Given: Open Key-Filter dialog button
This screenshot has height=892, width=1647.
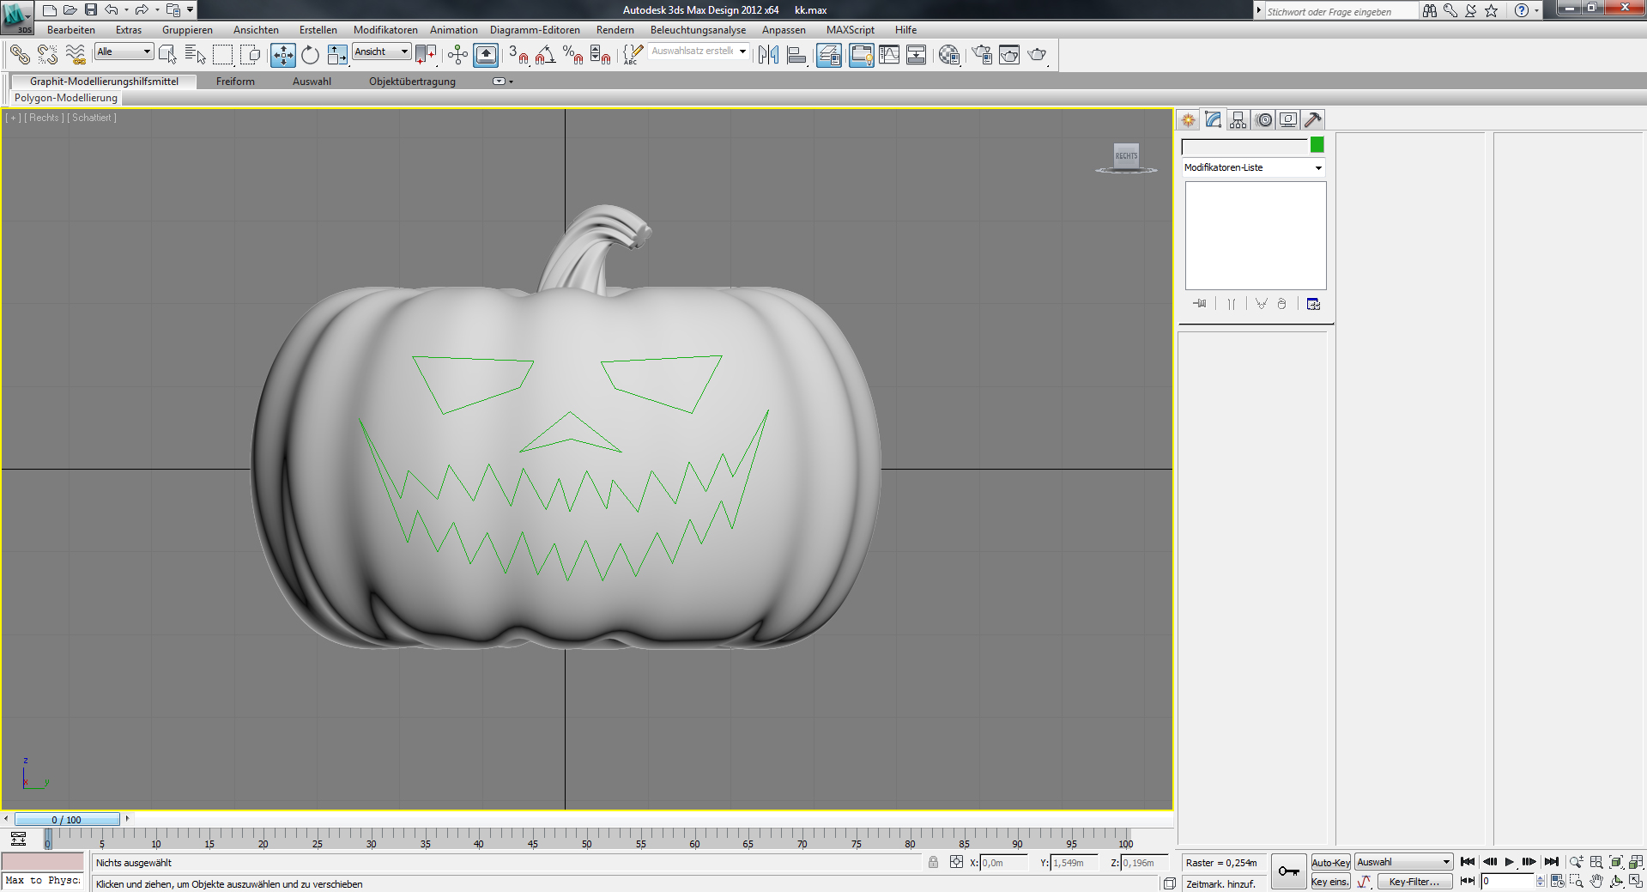Looking at the screenshot, I should (x=1414, y=882).
